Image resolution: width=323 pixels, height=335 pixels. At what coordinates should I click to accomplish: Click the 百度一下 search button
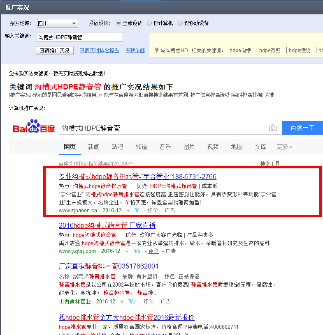(302, 128)
